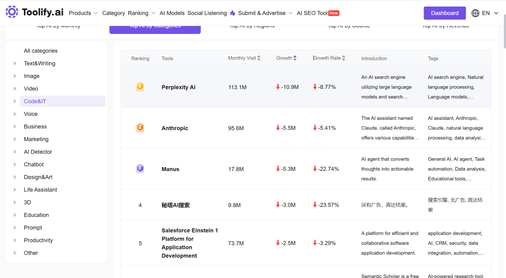
Task: Expand the Design&Art category arrow
Action: [15, 177]
